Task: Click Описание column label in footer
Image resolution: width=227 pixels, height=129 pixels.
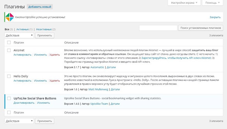Action: point(71,112)
